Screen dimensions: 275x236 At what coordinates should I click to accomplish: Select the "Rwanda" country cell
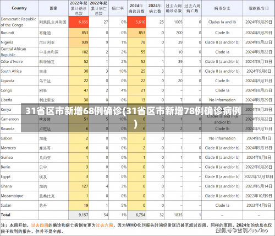coord(19,128)
